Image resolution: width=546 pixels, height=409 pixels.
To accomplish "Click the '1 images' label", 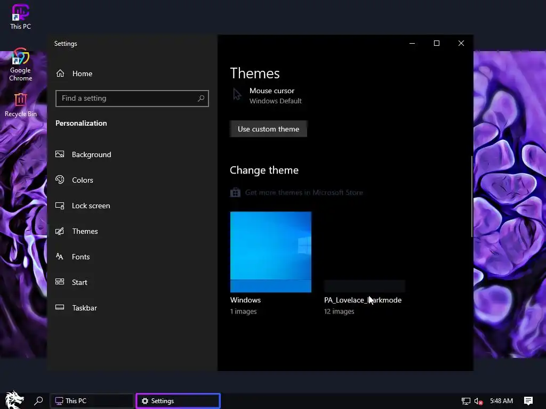I will pos(243,311).
